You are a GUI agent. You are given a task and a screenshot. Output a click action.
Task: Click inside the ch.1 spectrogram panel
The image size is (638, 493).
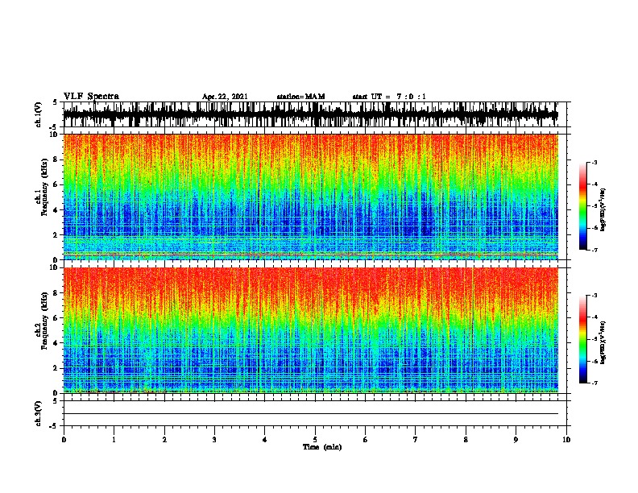[310, 197]
